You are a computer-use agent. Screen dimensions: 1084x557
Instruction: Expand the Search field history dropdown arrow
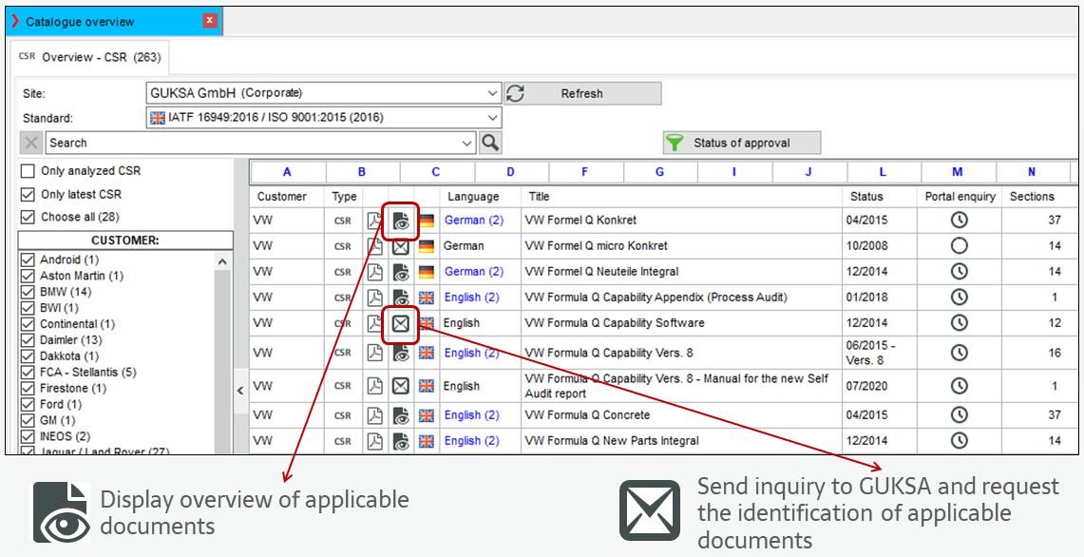click(468, 144)
